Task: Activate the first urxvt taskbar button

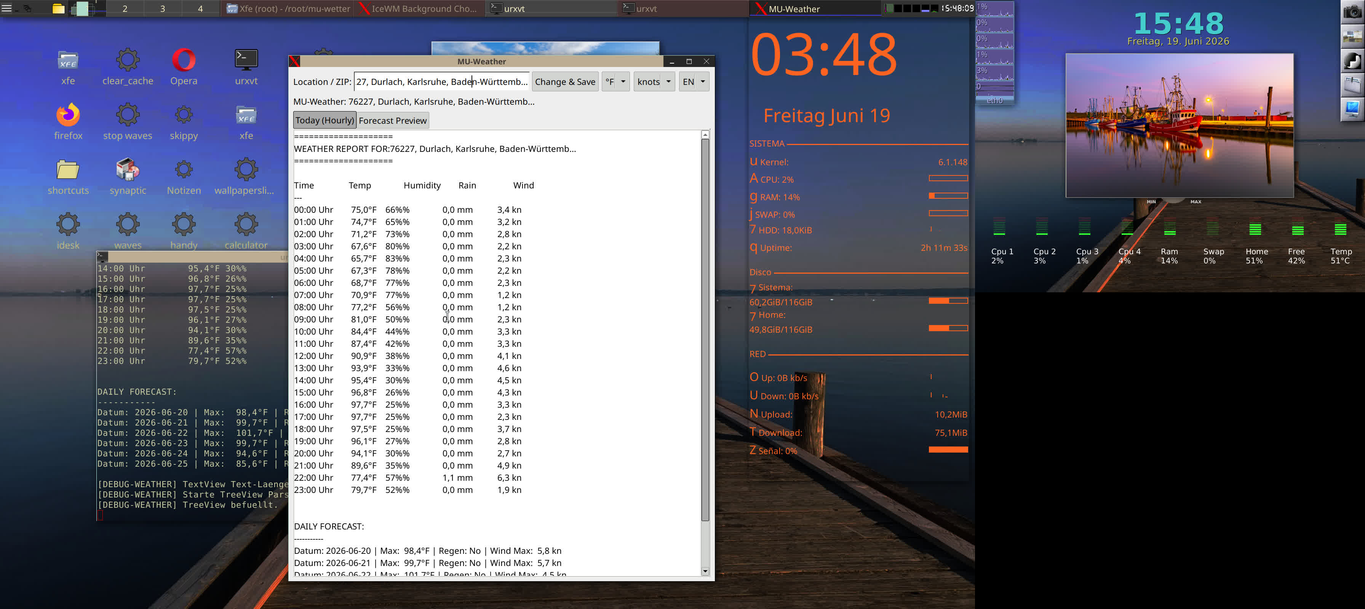Action: 551,8
